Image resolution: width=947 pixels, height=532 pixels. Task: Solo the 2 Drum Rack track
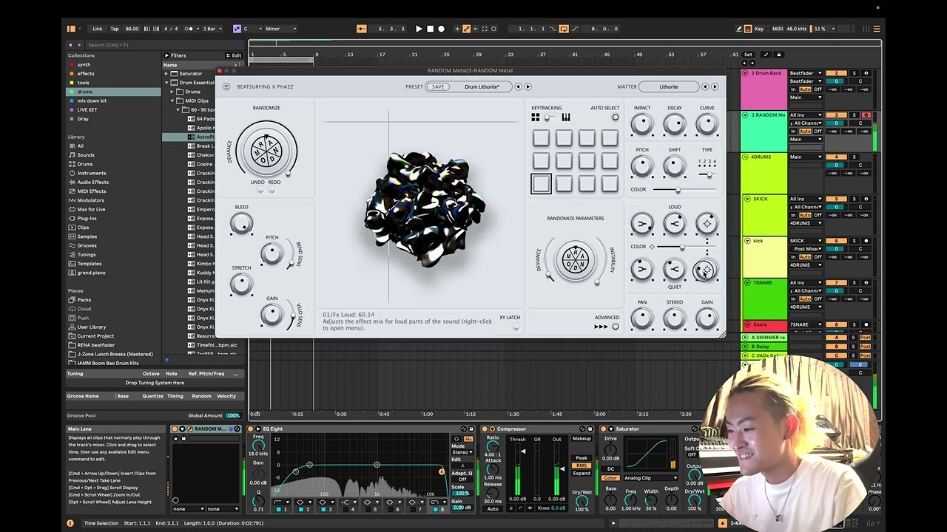click(854, 73)
